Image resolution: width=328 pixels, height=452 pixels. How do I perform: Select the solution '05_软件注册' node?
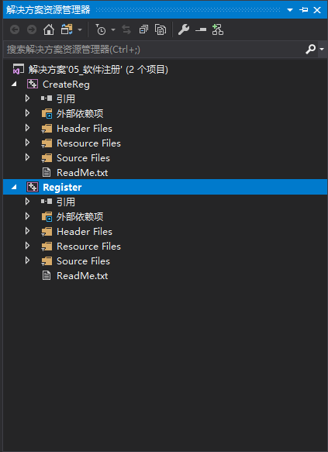98,70
